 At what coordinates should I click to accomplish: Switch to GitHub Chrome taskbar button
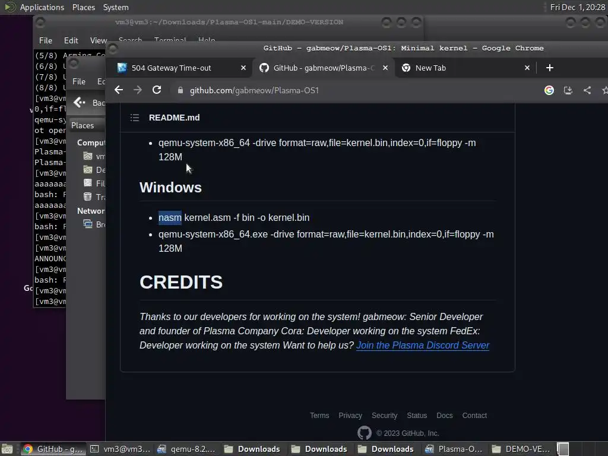[x=52, y=449]
